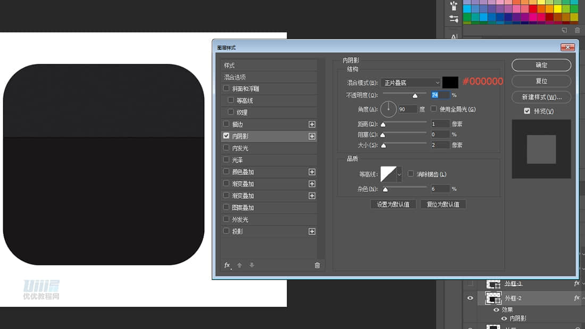Viewport: 585px width, 329px height.
Task: Delete swatch with the Swatches panel trash icon
Action: [577, 30]
